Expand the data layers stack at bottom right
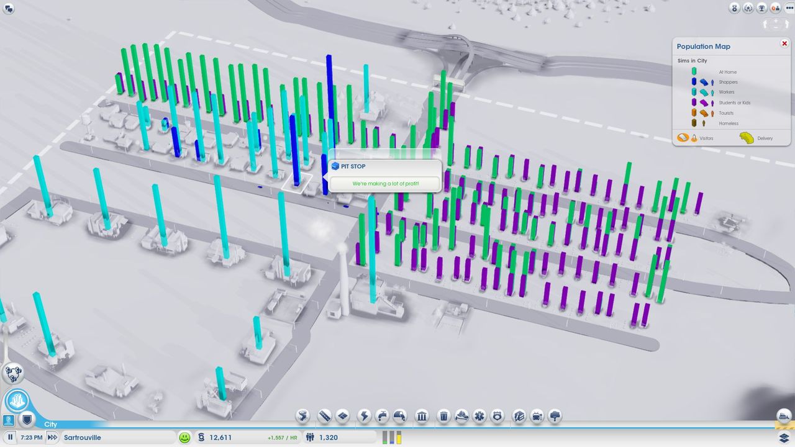Screen dimensions: 795x447 [x=784, y=438]
